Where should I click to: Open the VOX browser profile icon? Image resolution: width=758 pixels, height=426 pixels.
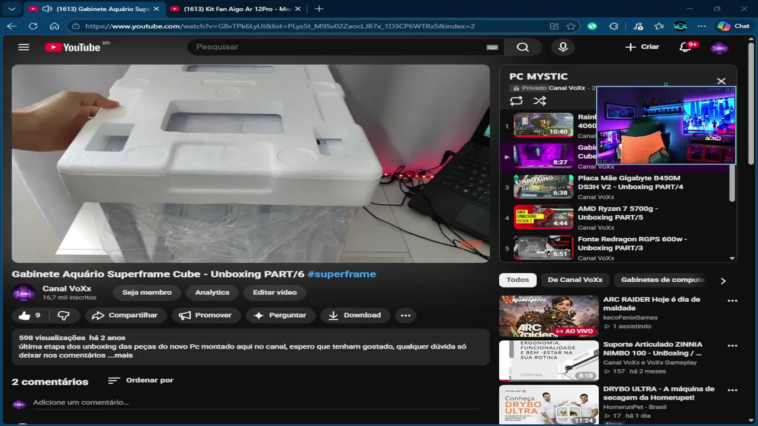point(680,26)
